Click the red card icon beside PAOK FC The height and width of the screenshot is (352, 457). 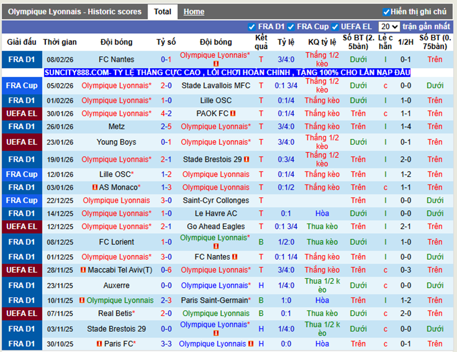233,113
